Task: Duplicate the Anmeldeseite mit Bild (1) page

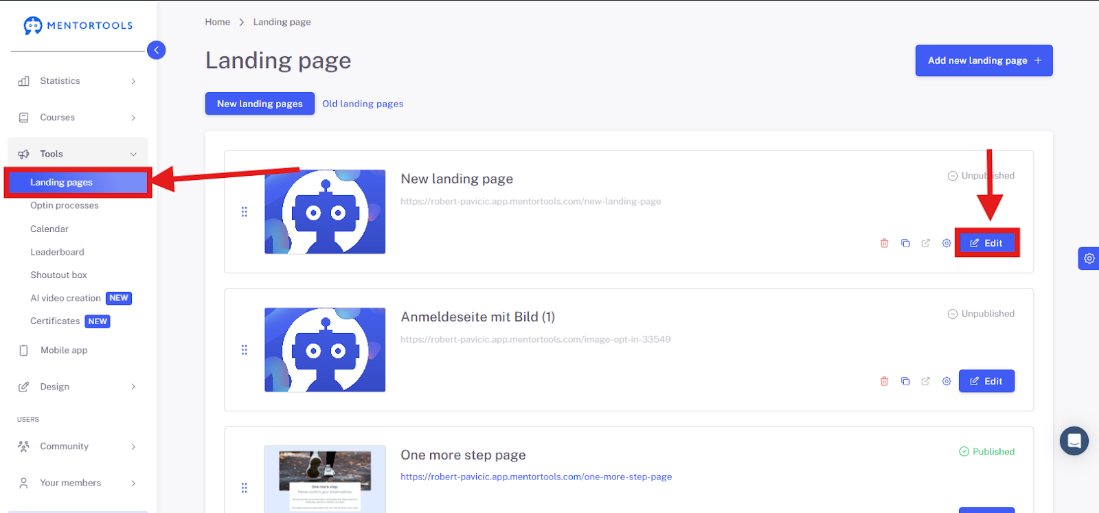Action: tap(905, 381)
